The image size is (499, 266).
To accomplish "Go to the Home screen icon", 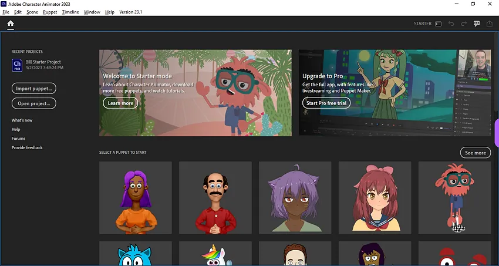I will click(11, 23).
